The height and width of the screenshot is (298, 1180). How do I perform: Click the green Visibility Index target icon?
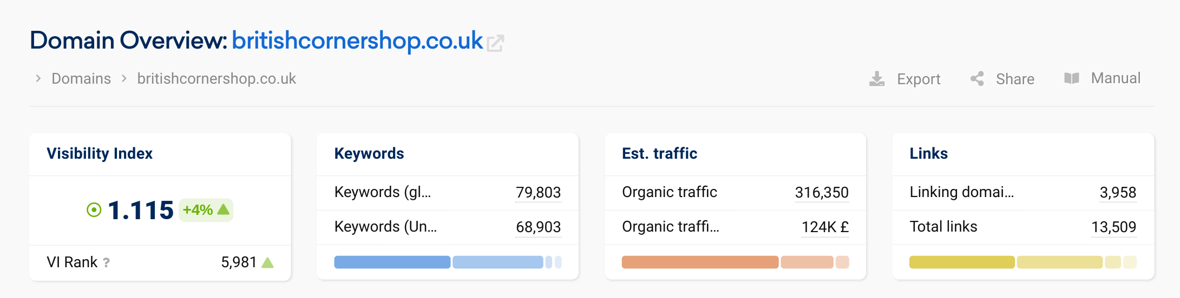click(x=94, y=210)
